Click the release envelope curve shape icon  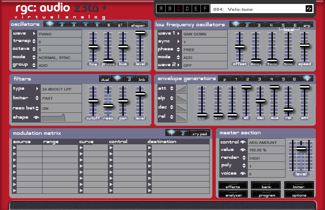(x=182, y=117)
